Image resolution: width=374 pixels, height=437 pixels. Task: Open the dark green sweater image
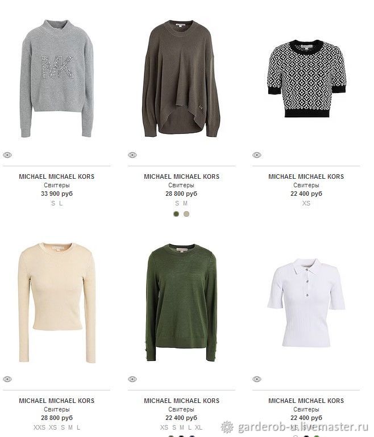point(181,302)
